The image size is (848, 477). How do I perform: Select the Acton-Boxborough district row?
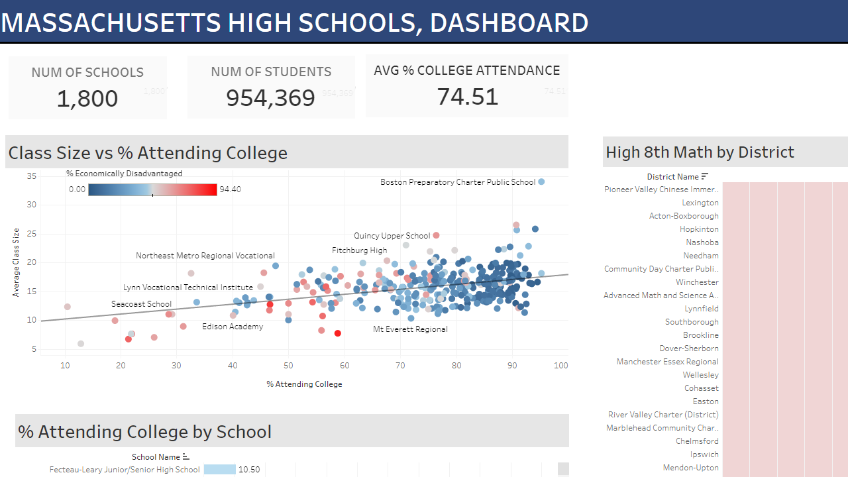pyautogui.click(x=725, y=216)
